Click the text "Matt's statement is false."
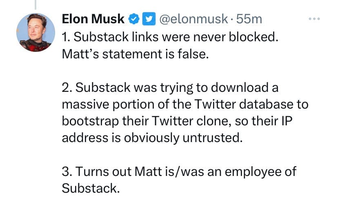 pyautogui.click(x=135, y=54)
